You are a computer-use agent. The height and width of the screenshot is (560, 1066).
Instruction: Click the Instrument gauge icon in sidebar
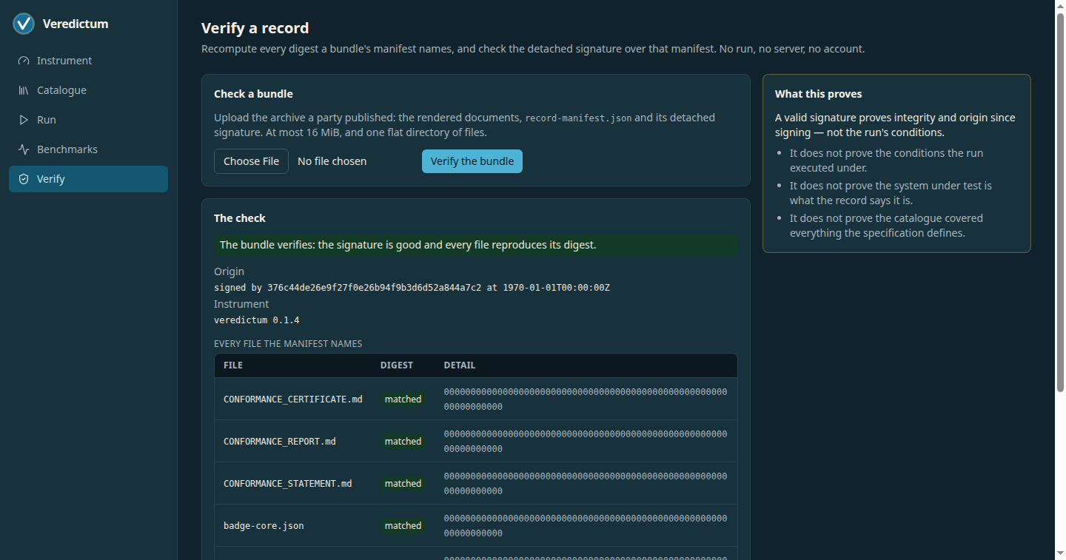(24, 61)
